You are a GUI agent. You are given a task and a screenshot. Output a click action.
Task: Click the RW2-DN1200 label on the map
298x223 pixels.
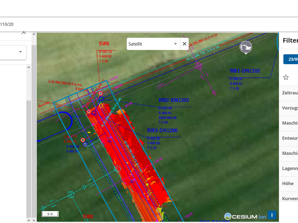[x=174, y=100]
